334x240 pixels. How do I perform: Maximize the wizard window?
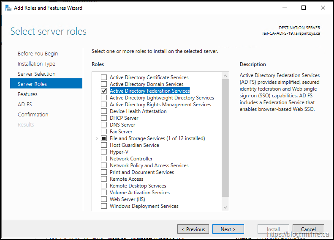tap(304, 8)
